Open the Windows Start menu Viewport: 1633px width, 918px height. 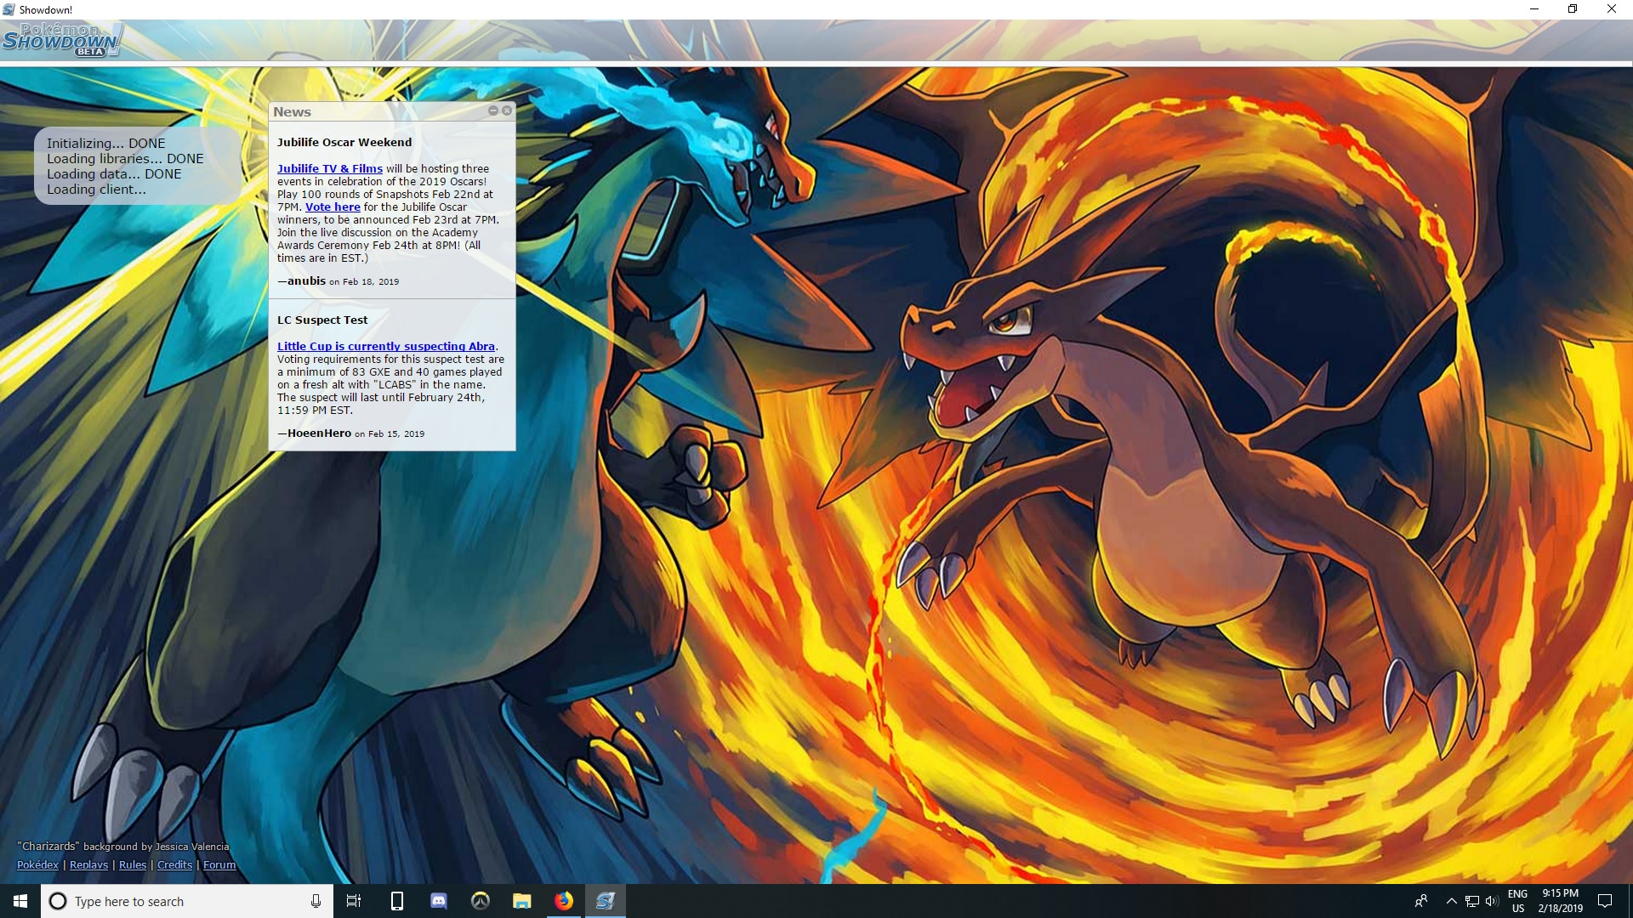click(20, 901)
